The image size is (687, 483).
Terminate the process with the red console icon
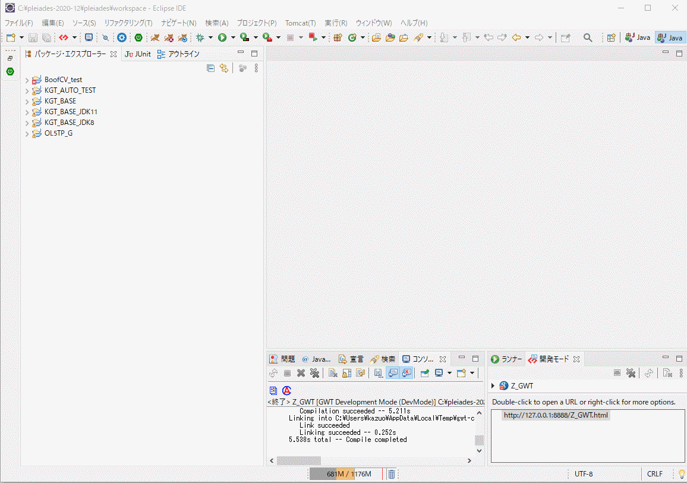pyautogui.click(x=288, y=373)
